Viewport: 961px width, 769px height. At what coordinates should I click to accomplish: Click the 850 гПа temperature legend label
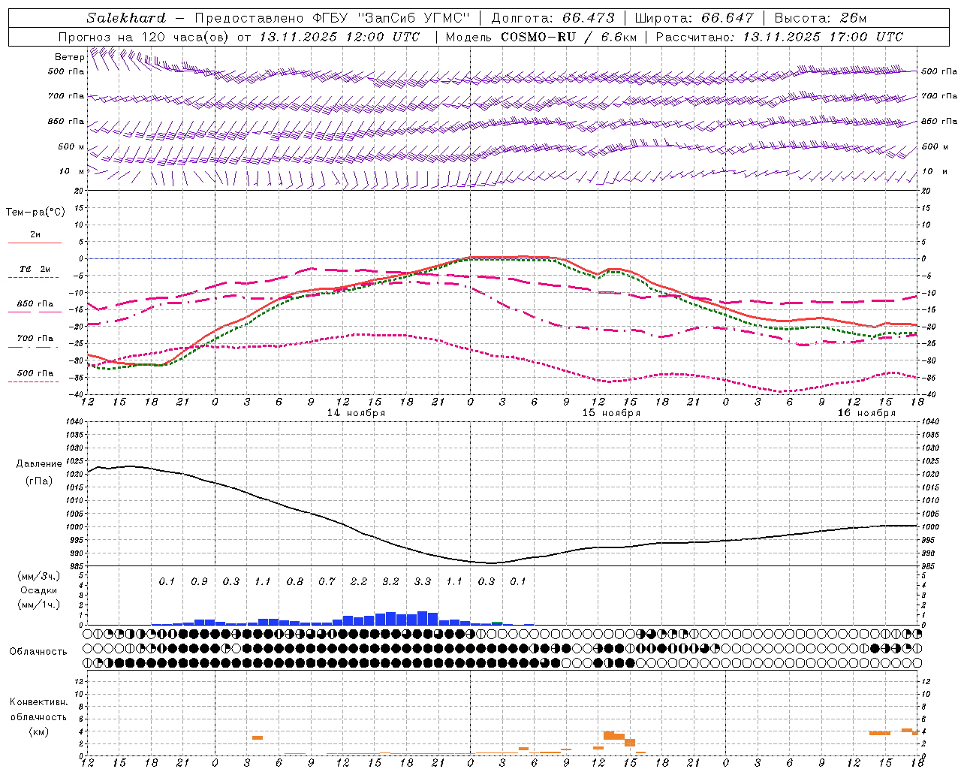point(35,304)
